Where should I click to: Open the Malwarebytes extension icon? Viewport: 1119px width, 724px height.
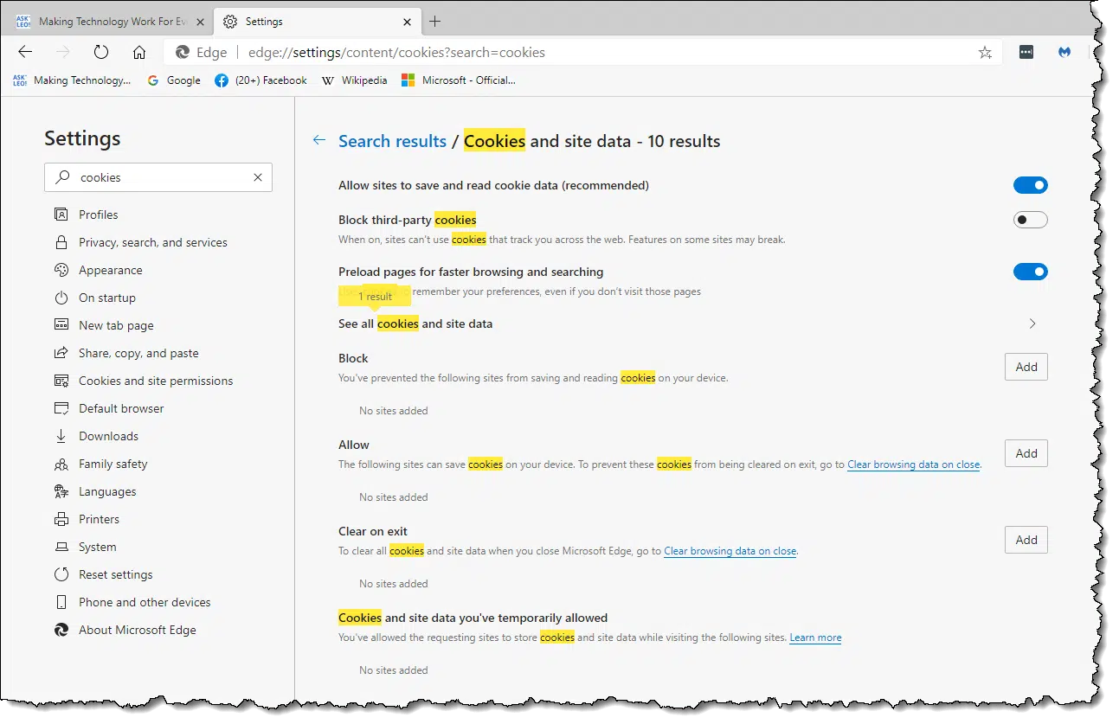tap(1064, 52)
